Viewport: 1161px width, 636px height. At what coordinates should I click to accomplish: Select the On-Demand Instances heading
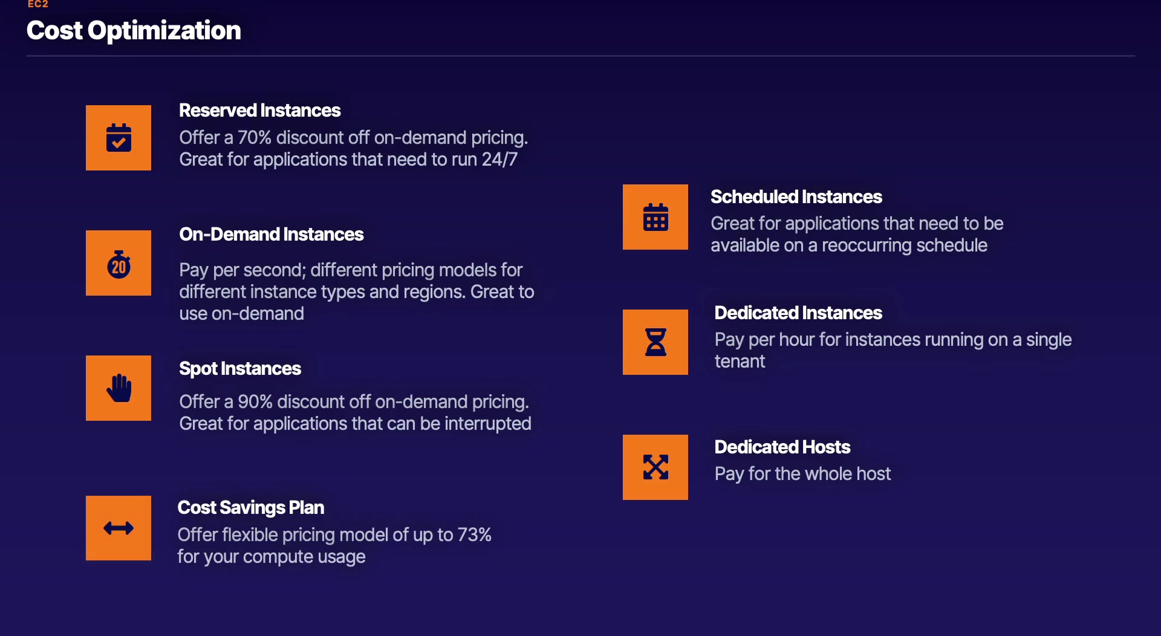click(x=272, y=235)
